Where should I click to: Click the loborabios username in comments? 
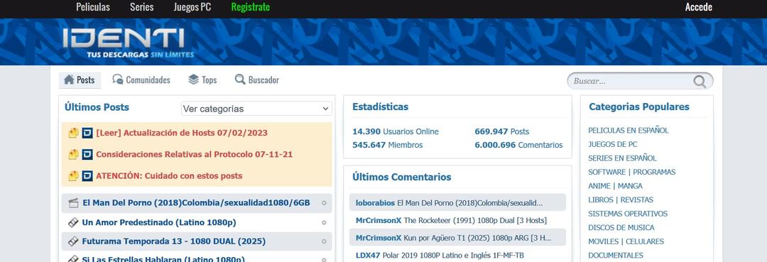coord(375,202)
